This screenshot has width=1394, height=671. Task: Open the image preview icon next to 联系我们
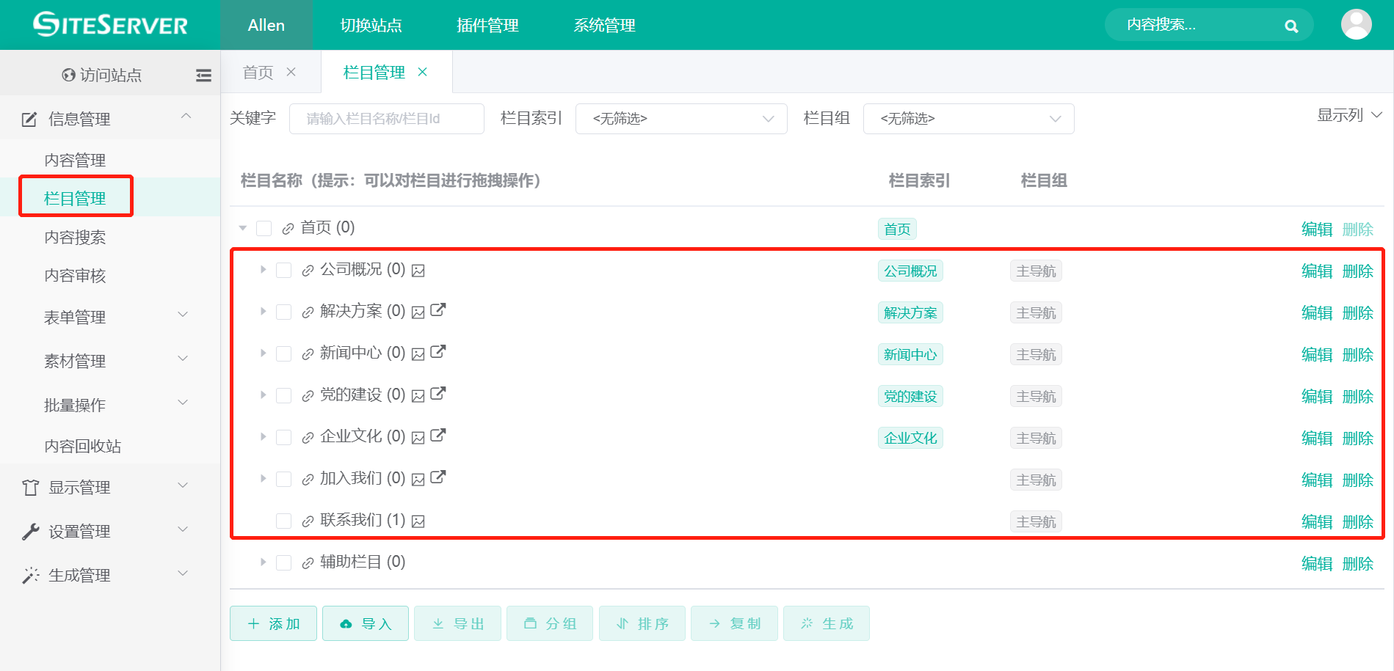pos(418,520)
